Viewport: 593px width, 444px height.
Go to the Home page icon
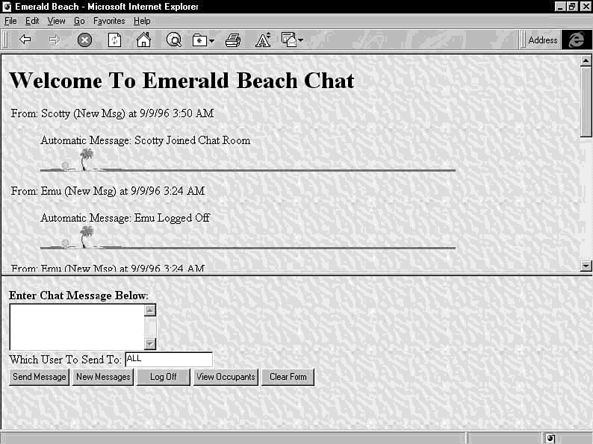143,40
